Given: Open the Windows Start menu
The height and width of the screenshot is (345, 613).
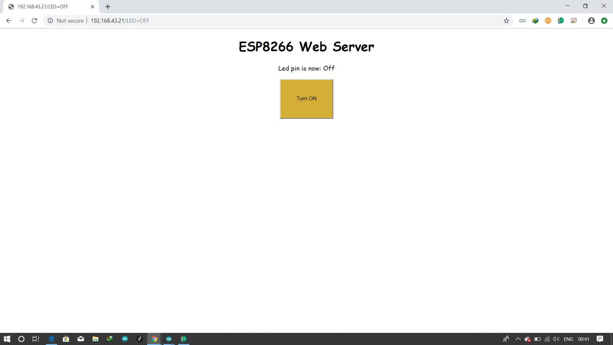Looking at the screenshot, I should point(7,339).
